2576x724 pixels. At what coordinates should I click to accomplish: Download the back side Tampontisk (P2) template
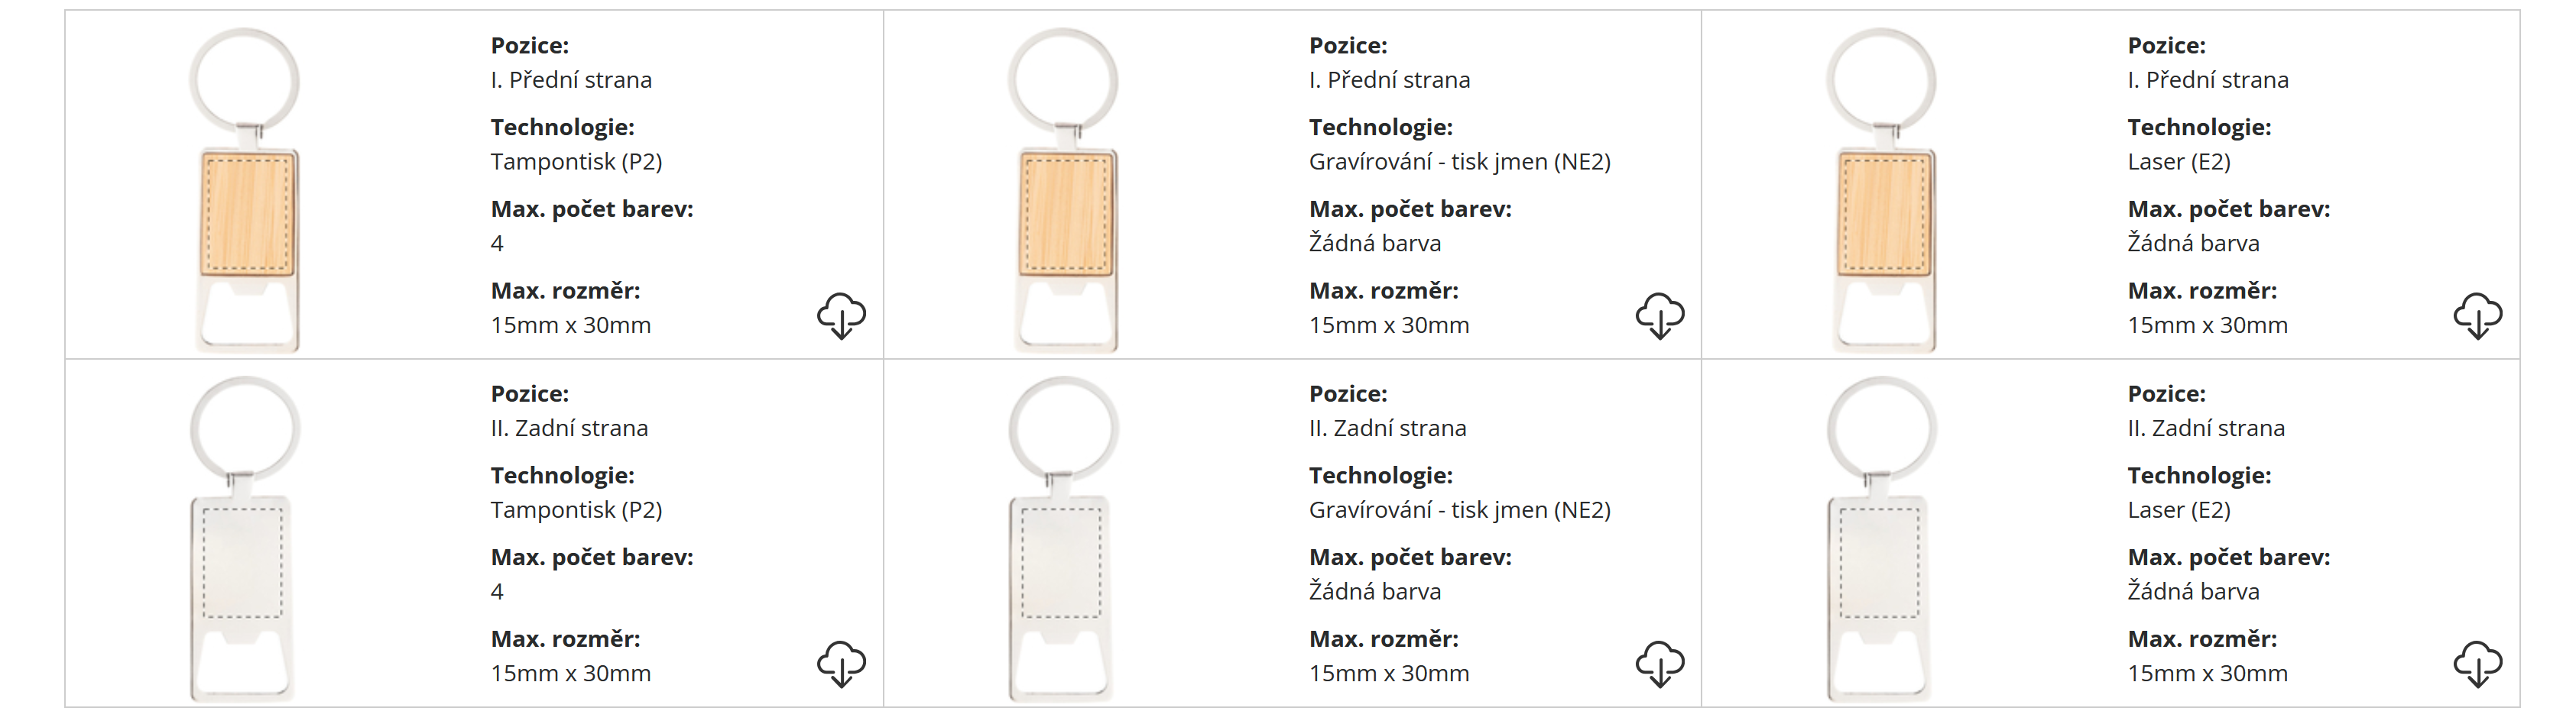pos(841,664)
